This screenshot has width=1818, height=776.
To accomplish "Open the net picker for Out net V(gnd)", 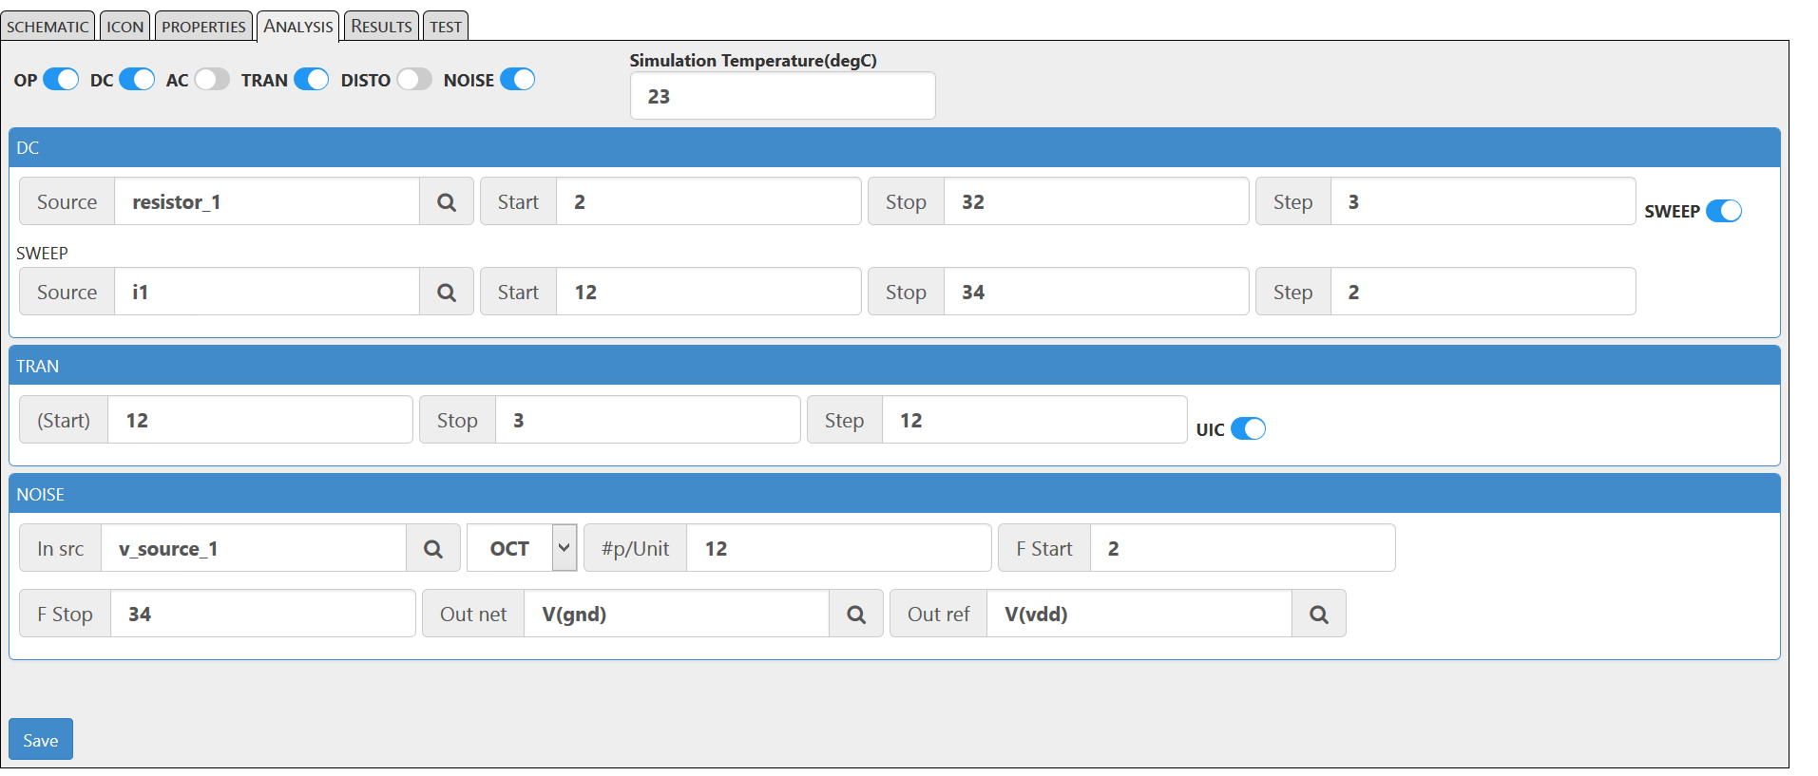I will [854, 614].
